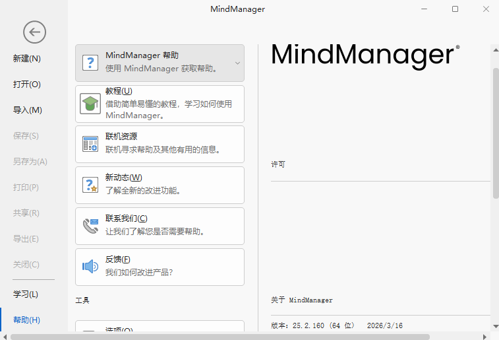Click the green graduation cap tutorial icon
This screenshot has width=499, height=340.
pyautogui.click(x=90, y=104)
